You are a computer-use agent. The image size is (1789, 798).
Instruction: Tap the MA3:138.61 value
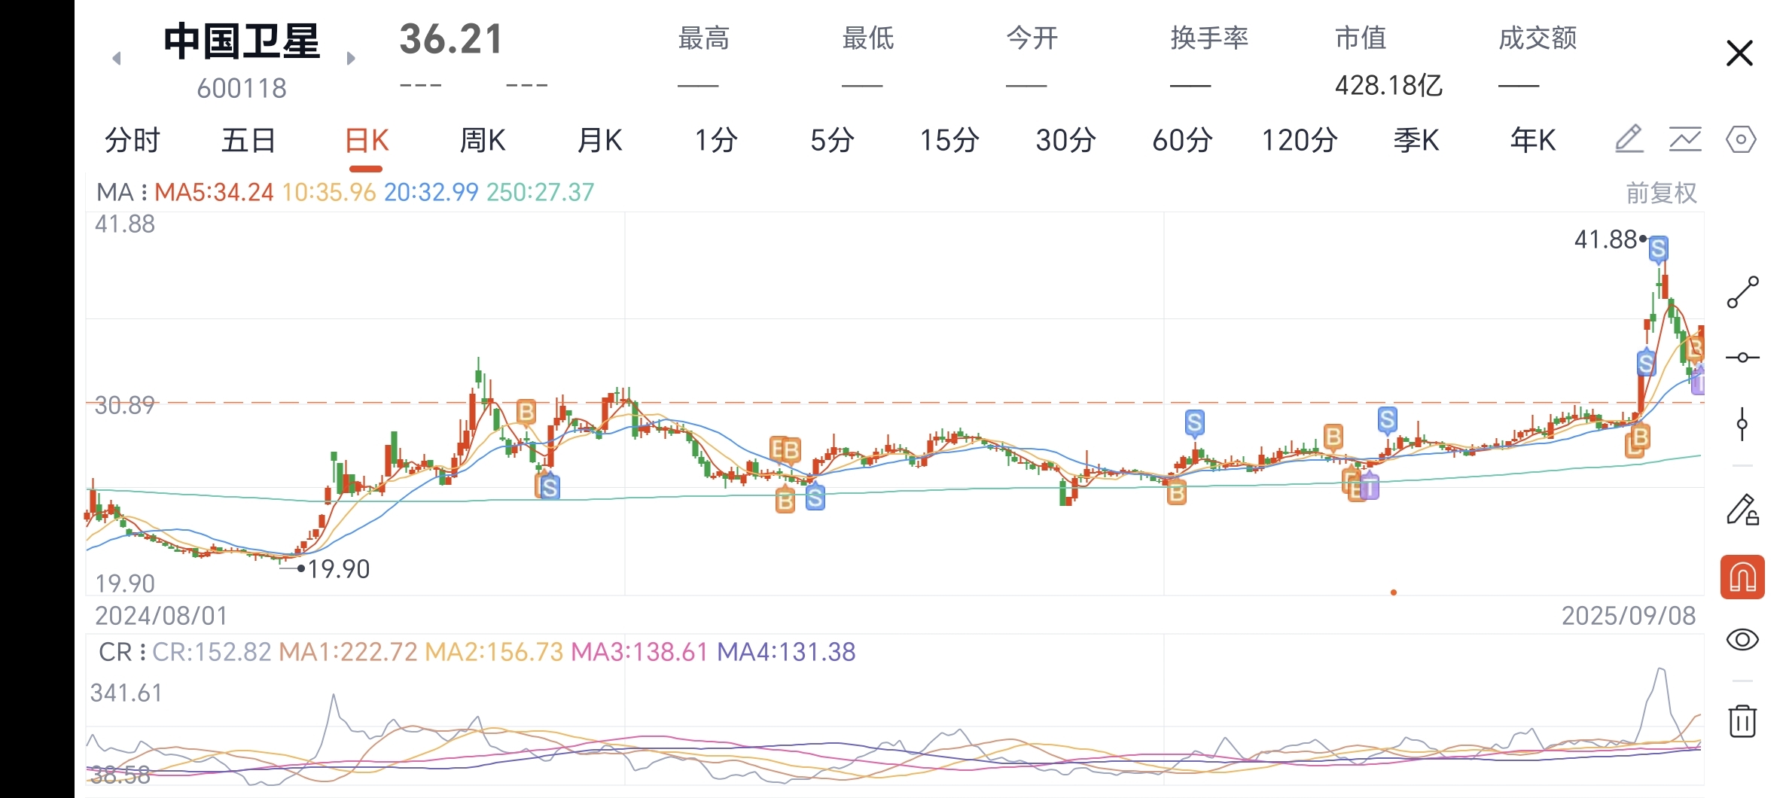click(x=639, y=652)
